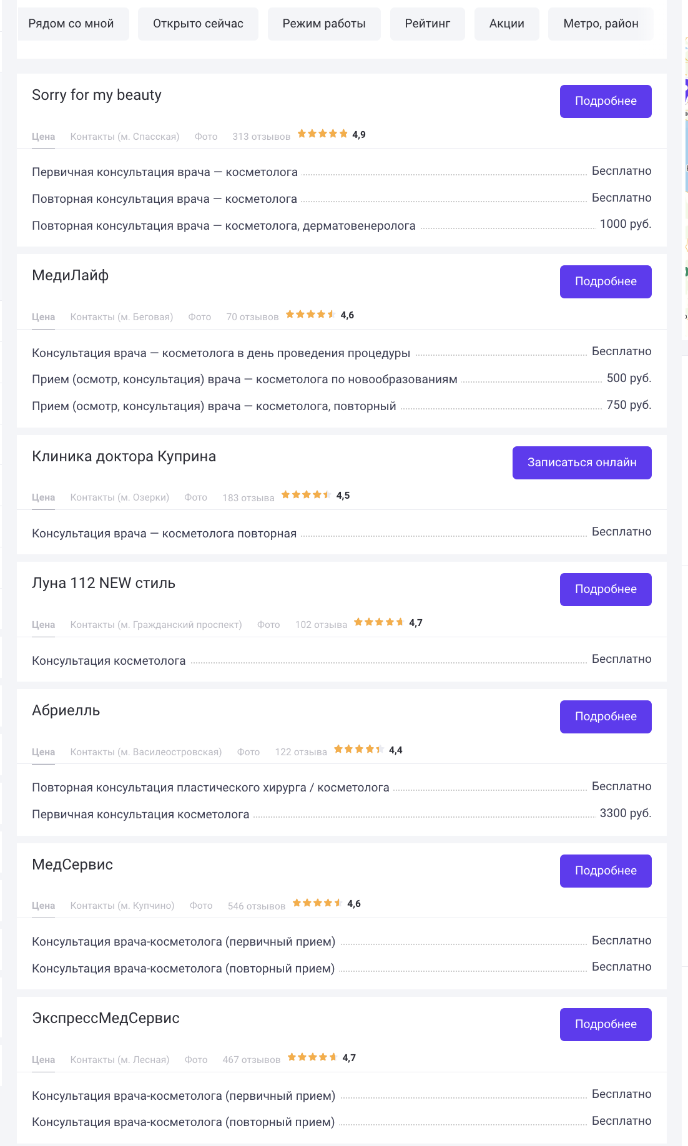Expand the Метро, район filter
This screenshot has width=688, height=1146.
click(601, 24)
